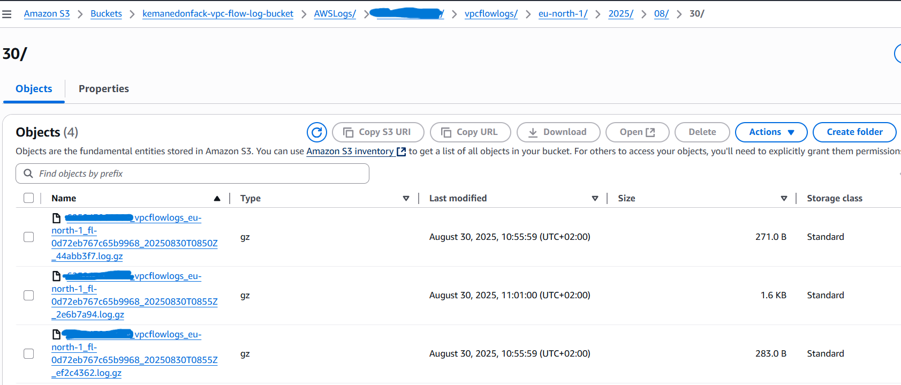Switch to the Objects tab

(34, 89)
